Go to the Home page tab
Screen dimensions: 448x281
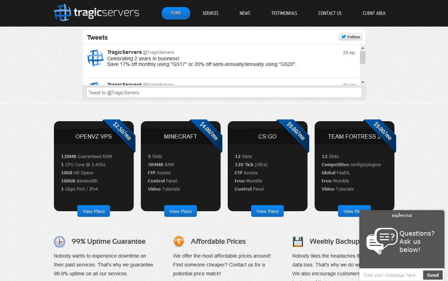[x=176, y=13]
